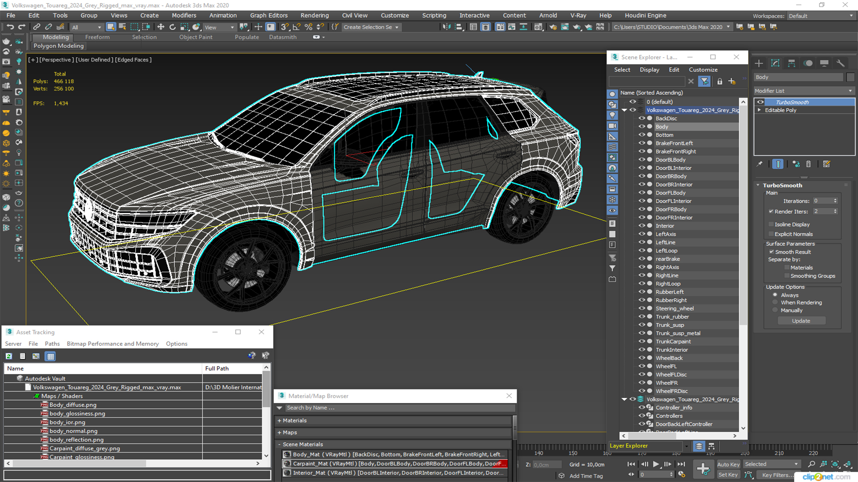This screenshot has width=858, height=482.
Task: Open Curve Editor from main toolbar
Action: tap(512, 27)
